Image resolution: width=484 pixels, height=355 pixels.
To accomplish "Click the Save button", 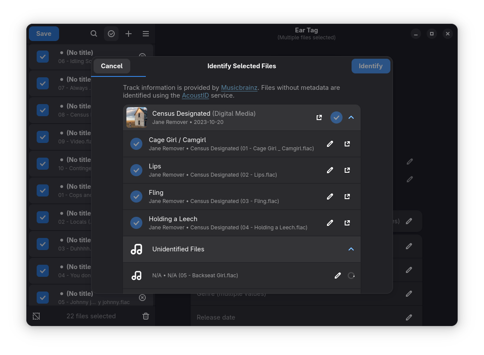I will coord(44,34).
